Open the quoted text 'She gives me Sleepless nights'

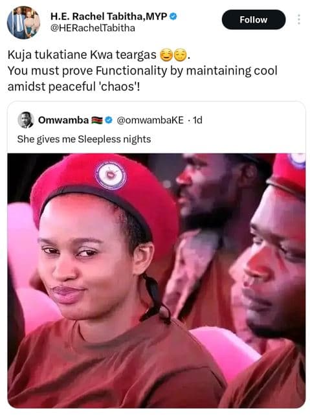pos(84,139)
